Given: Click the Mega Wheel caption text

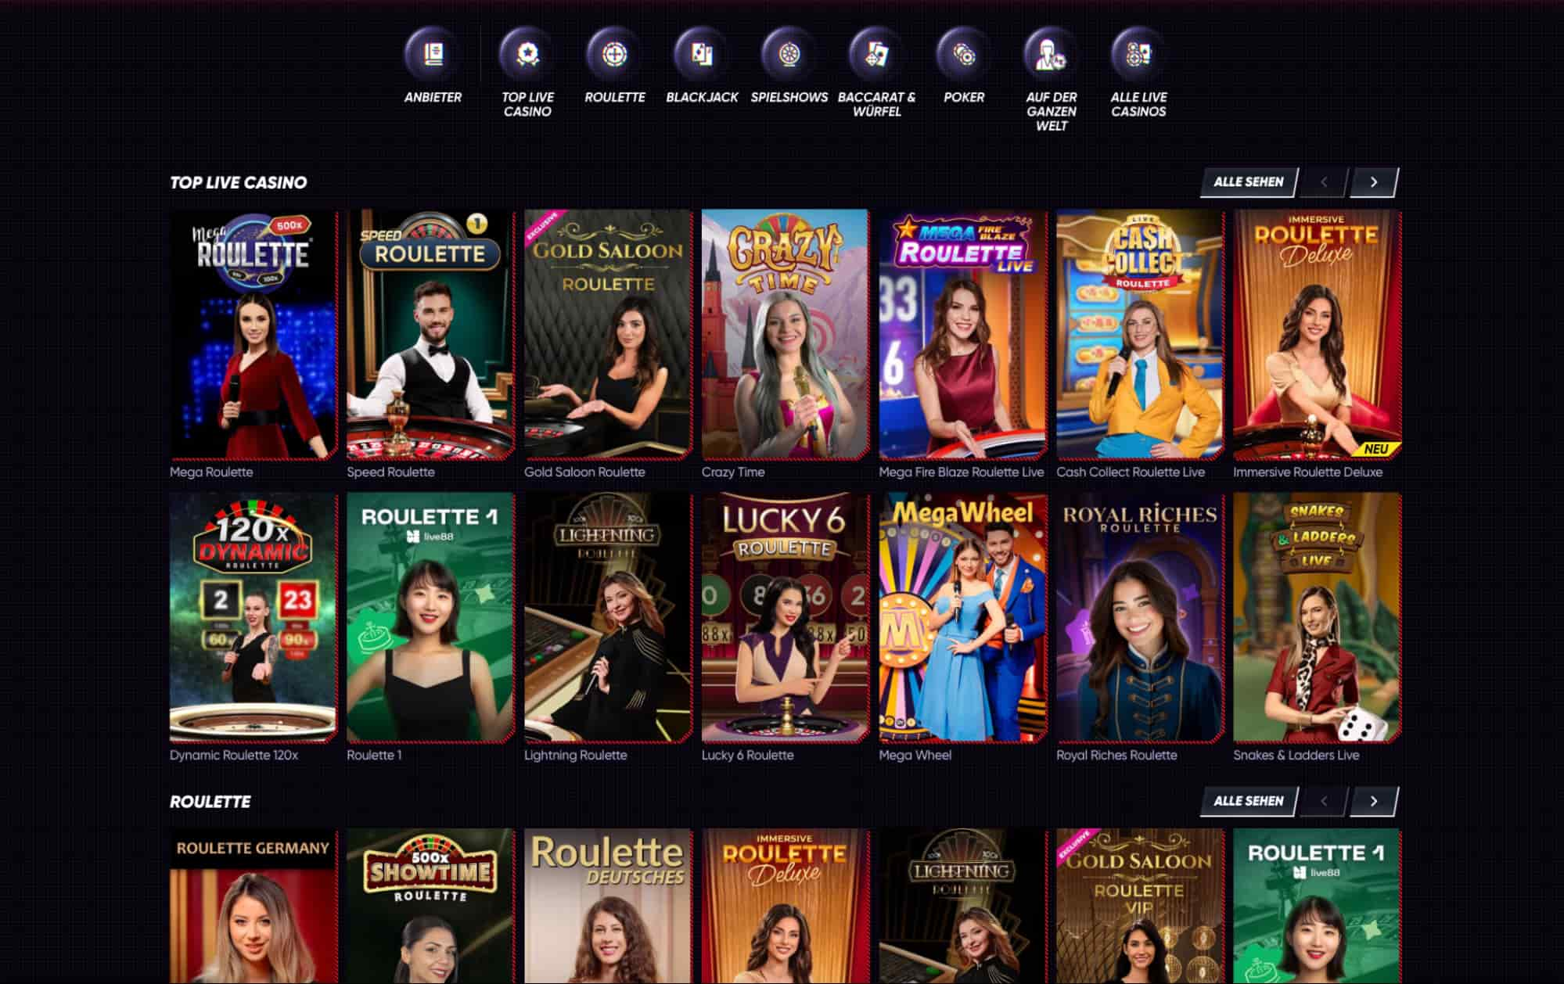Looking at the screenshot, I should click(x=915, y=755).
